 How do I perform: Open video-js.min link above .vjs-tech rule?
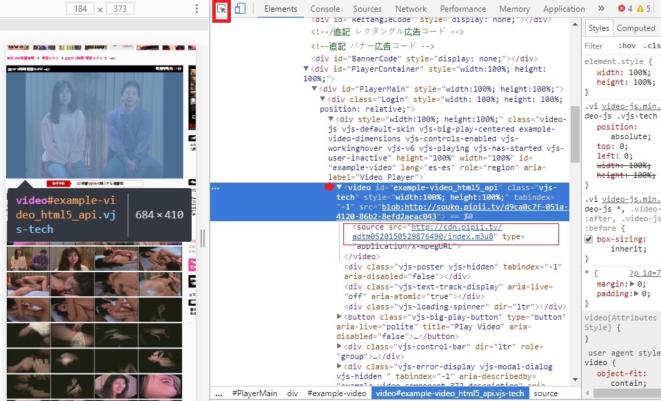(x=631, y=106)
